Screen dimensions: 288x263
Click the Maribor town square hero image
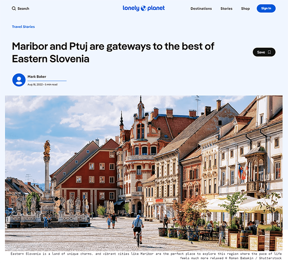click(x=144, y=173)
